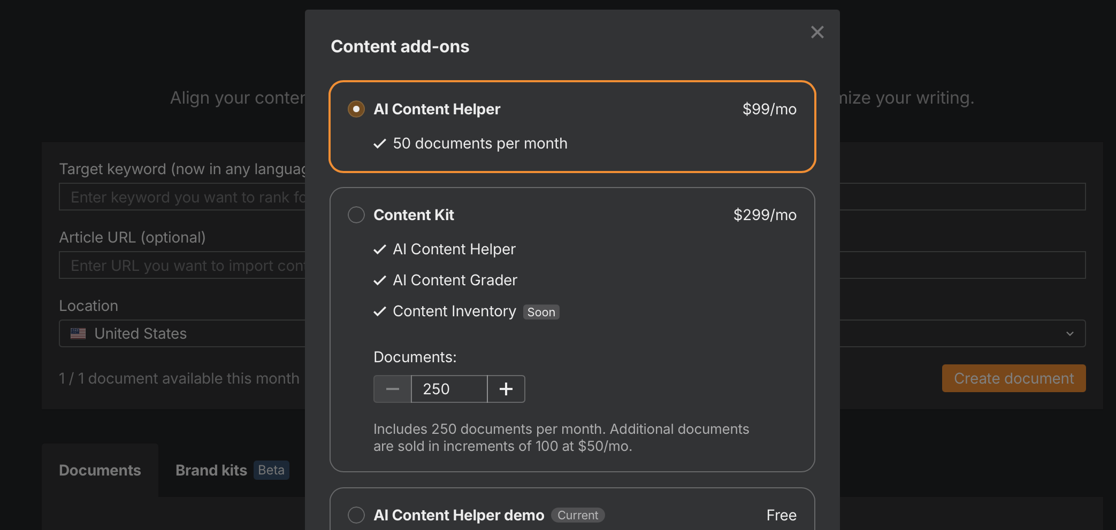Click the checkmark beside AI Content Grader

(380, 280)
